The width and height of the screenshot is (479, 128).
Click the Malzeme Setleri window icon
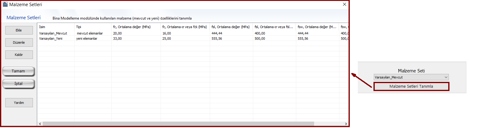click(x=5, y=5)
